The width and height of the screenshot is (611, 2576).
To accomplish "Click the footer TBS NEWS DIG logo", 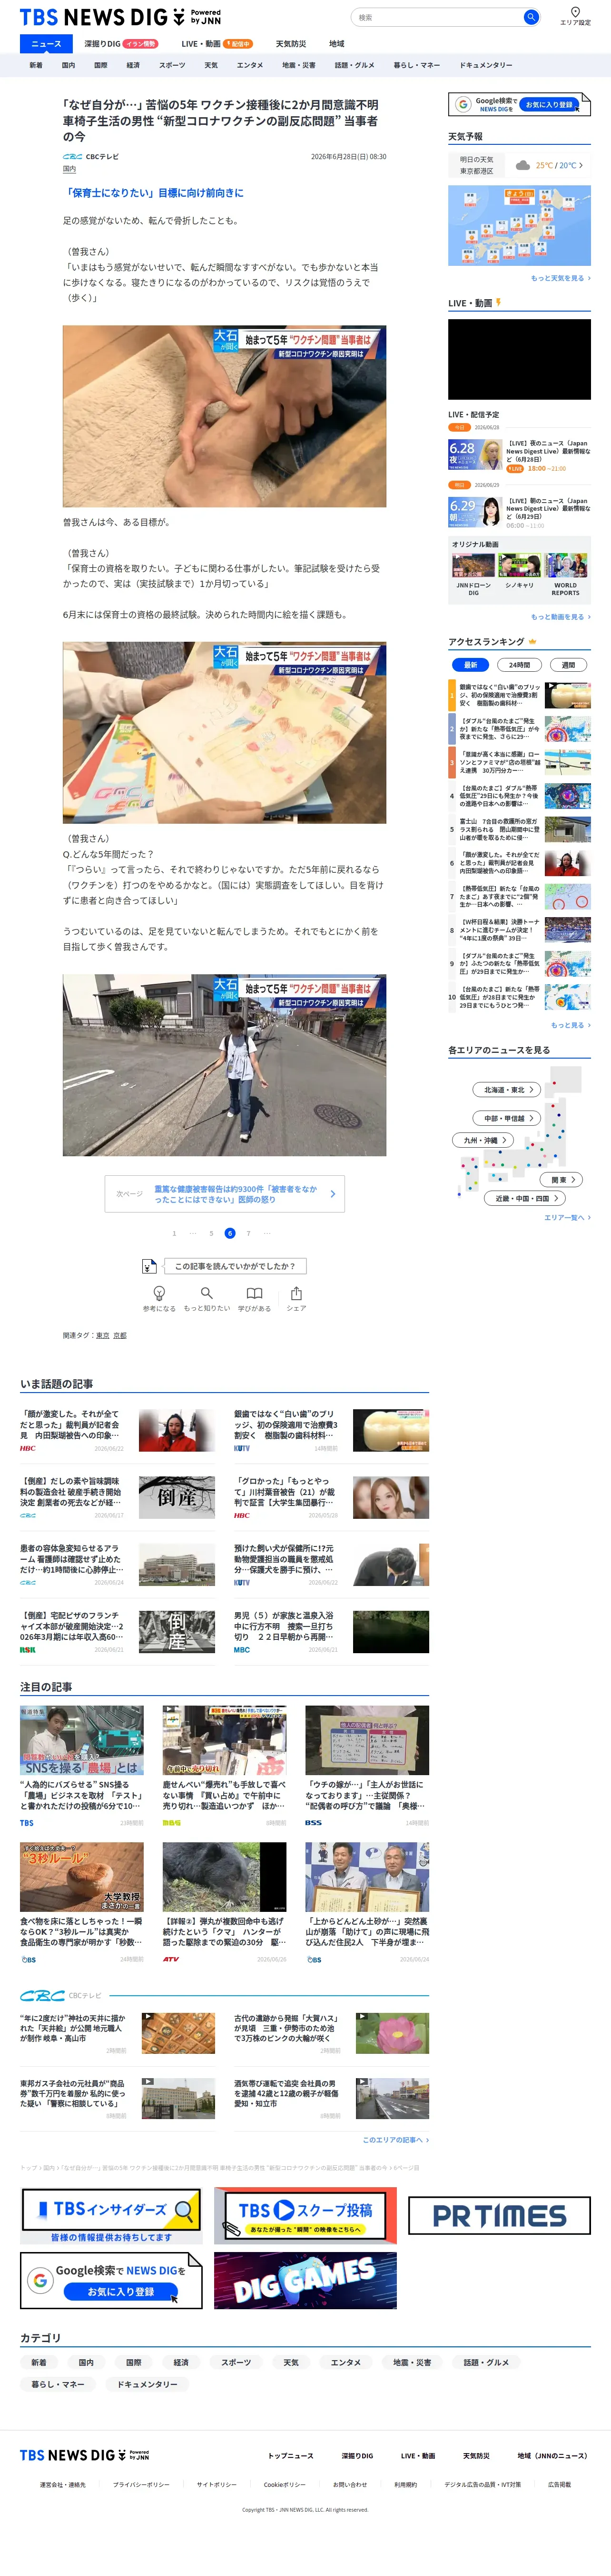I will click(x=85, y=2455).
